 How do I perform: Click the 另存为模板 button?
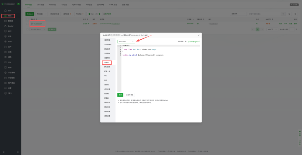point(130,95)
